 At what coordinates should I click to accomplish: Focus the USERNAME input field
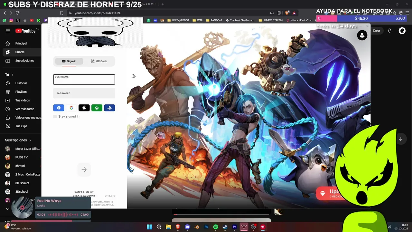coord(84,80)
